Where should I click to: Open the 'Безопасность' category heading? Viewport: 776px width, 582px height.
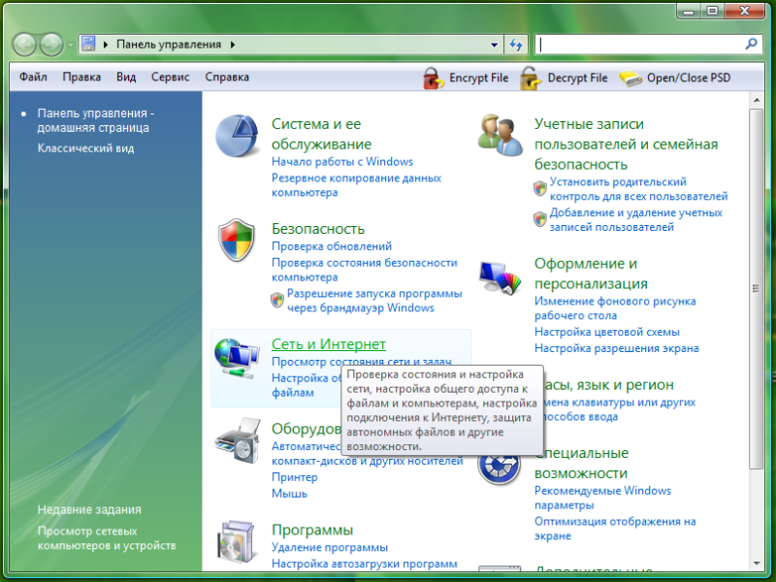coord(318,229)
